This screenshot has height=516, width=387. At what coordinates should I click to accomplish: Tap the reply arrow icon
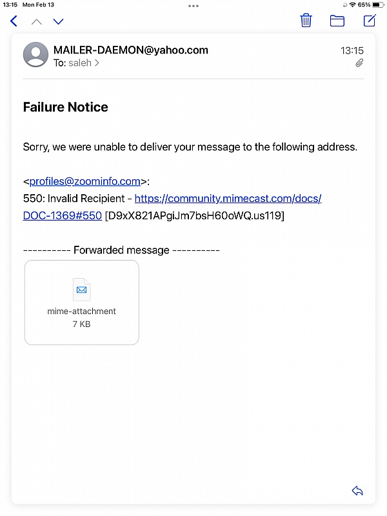click(357, 490)
